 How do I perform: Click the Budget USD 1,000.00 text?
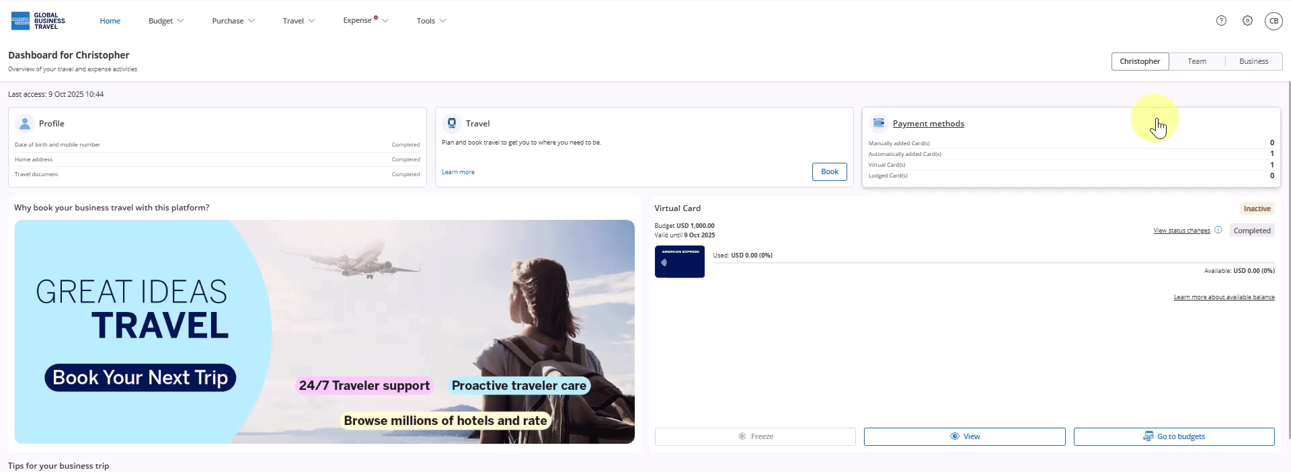click(684, 226)
